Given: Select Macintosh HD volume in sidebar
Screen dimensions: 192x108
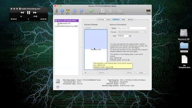Looking at the screenshot, I should pyautogui.click(x=67, y=23).
